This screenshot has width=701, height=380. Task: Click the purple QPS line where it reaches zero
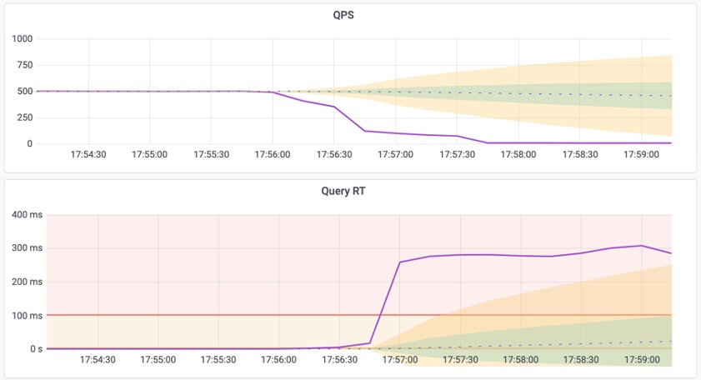(583, 143)
